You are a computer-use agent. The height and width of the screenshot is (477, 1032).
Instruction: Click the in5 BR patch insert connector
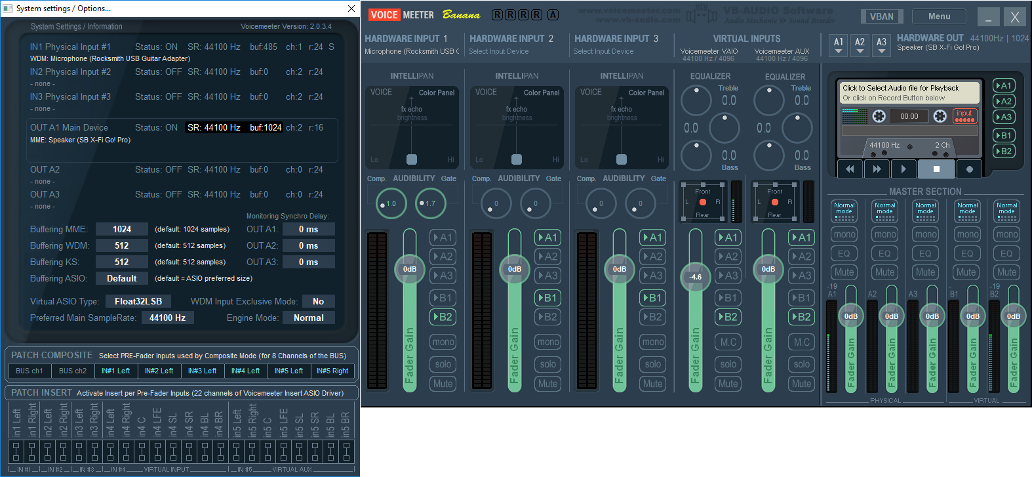pos(346,451)
